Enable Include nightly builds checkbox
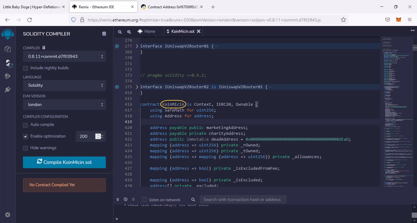Screen dimensions: 417x223 (x=25, y=68)
